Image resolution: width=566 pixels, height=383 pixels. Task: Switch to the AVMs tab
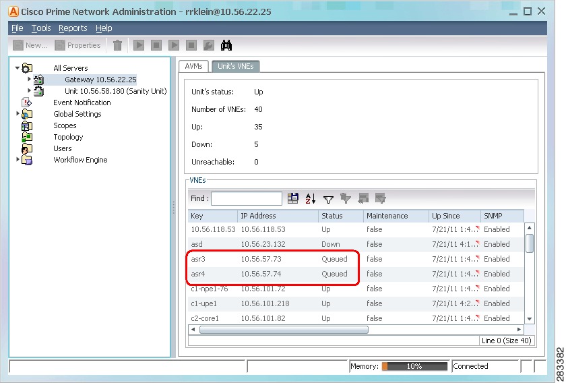pos(193,66)
